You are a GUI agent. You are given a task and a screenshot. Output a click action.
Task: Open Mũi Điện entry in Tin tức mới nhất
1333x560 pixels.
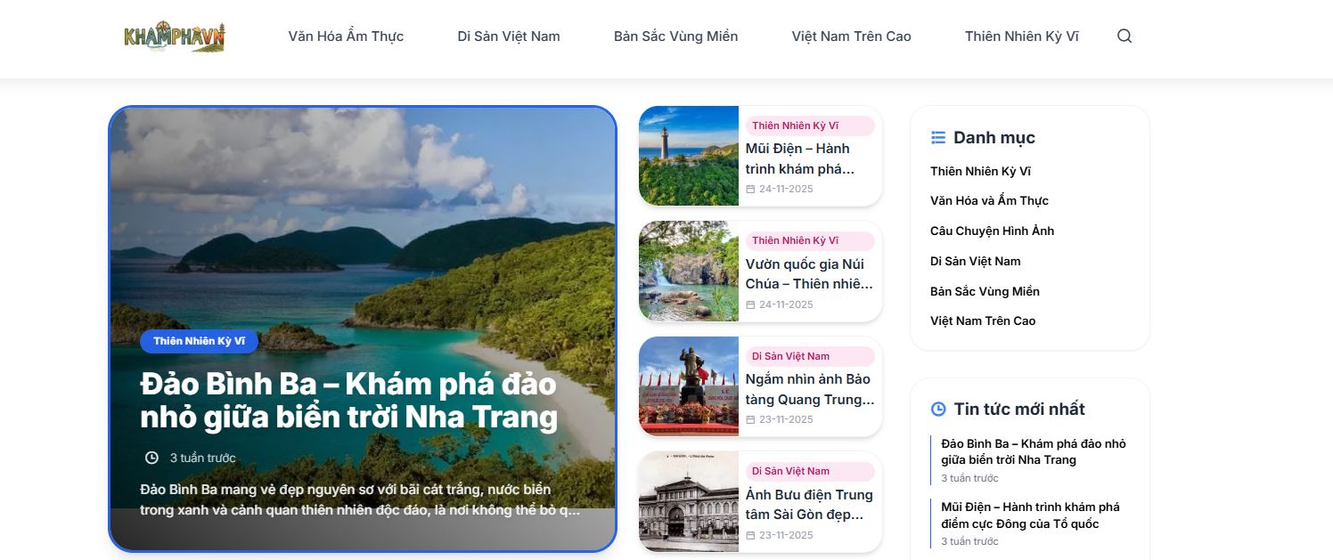tap(1030, 515)
